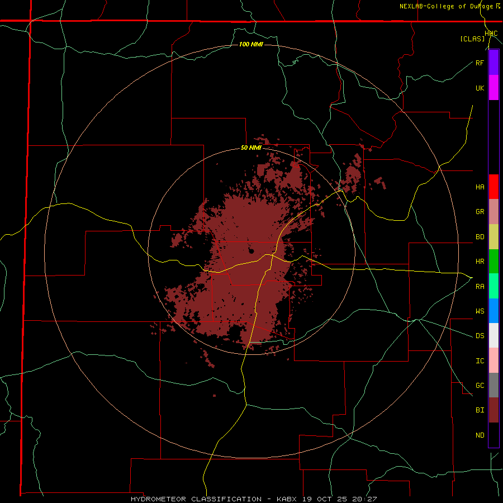Click the 50 NMI range ring label

pyautogui.click(x=251, y=148)
